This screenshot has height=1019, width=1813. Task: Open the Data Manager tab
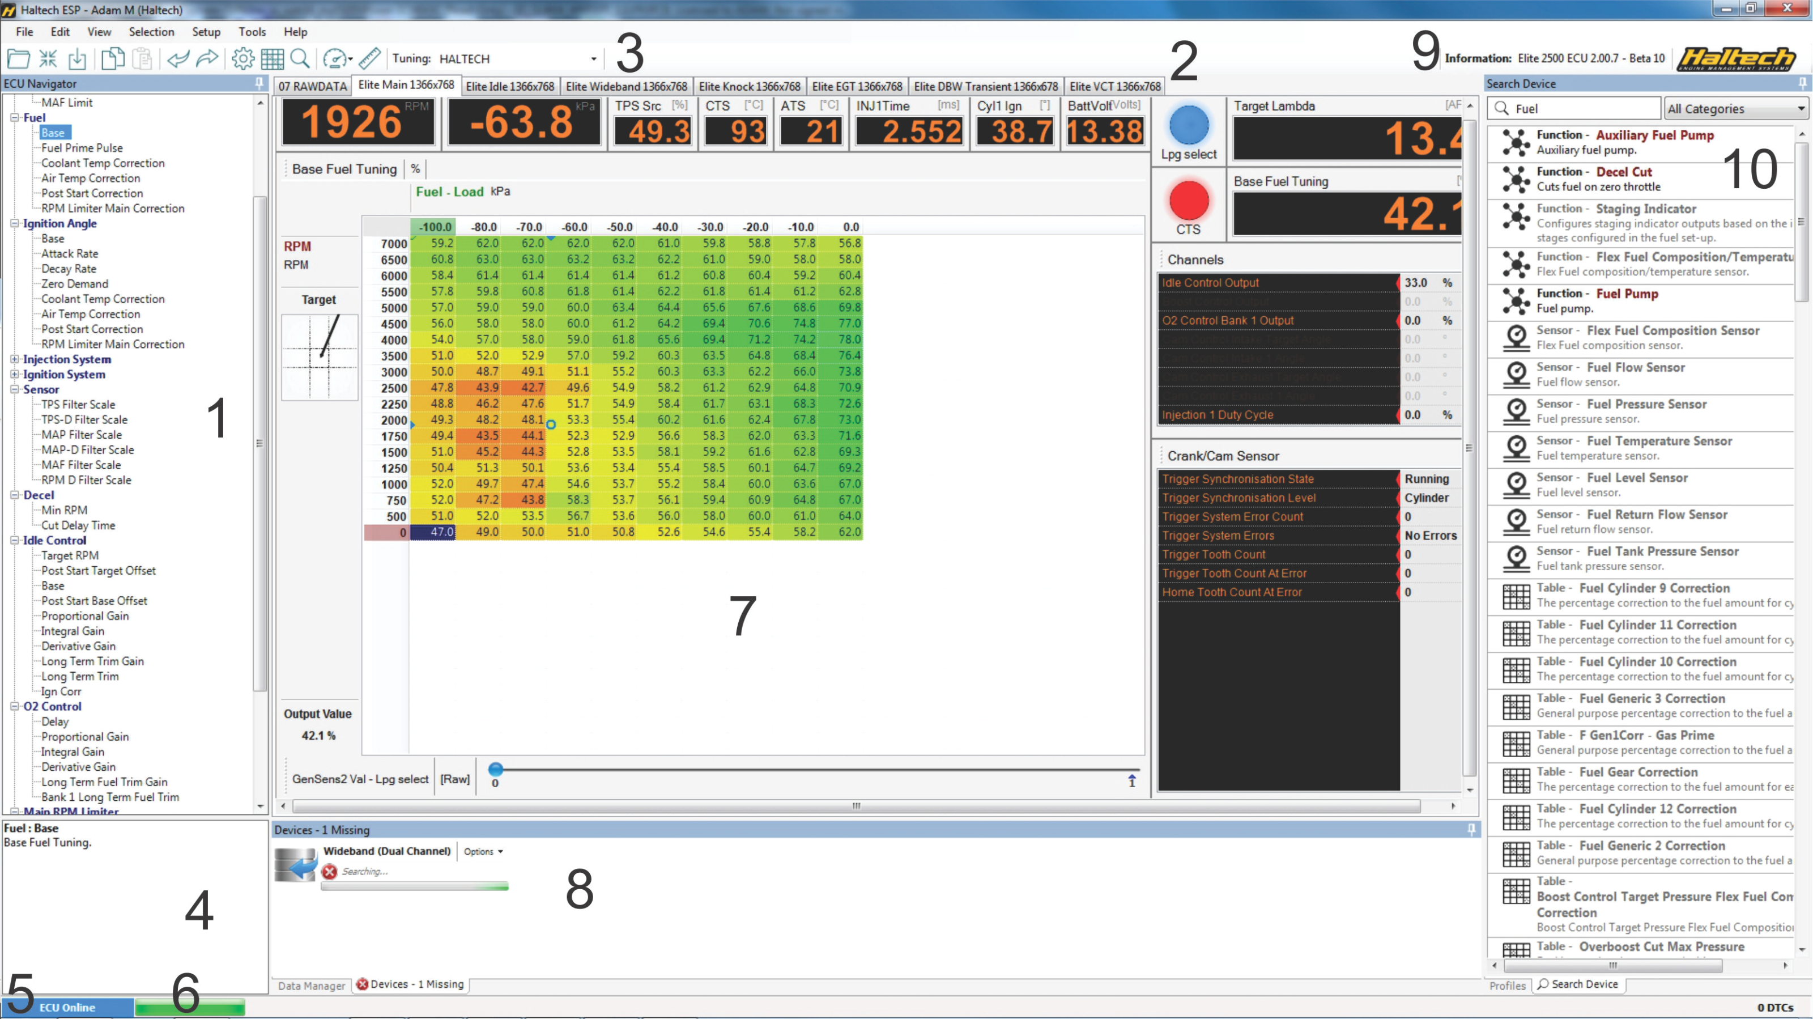[x=311, y=985]
